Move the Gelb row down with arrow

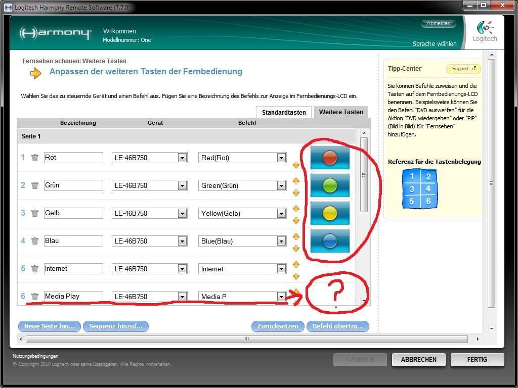296,221
